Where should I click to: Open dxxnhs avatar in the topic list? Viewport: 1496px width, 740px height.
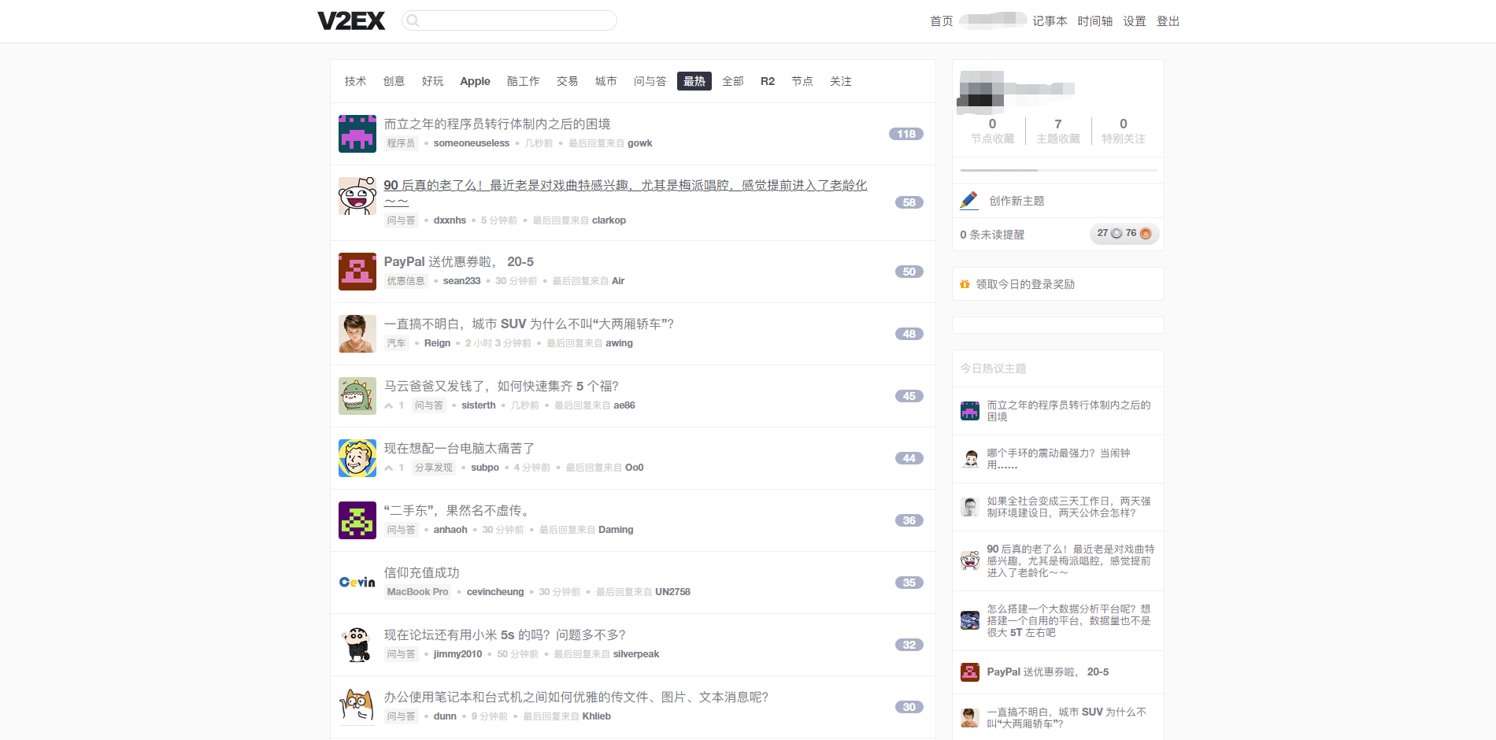coord(357,196)
